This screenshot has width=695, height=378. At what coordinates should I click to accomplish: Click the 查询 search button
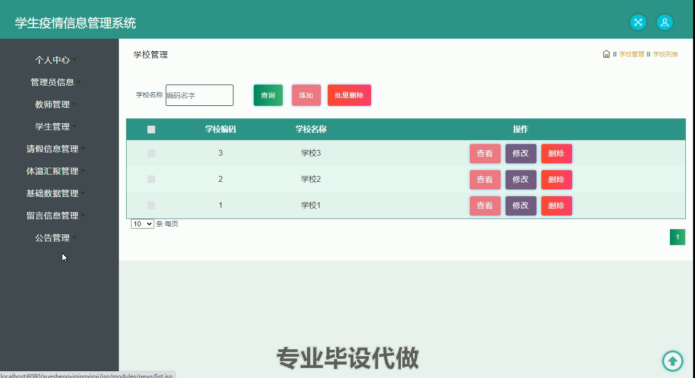268,95
